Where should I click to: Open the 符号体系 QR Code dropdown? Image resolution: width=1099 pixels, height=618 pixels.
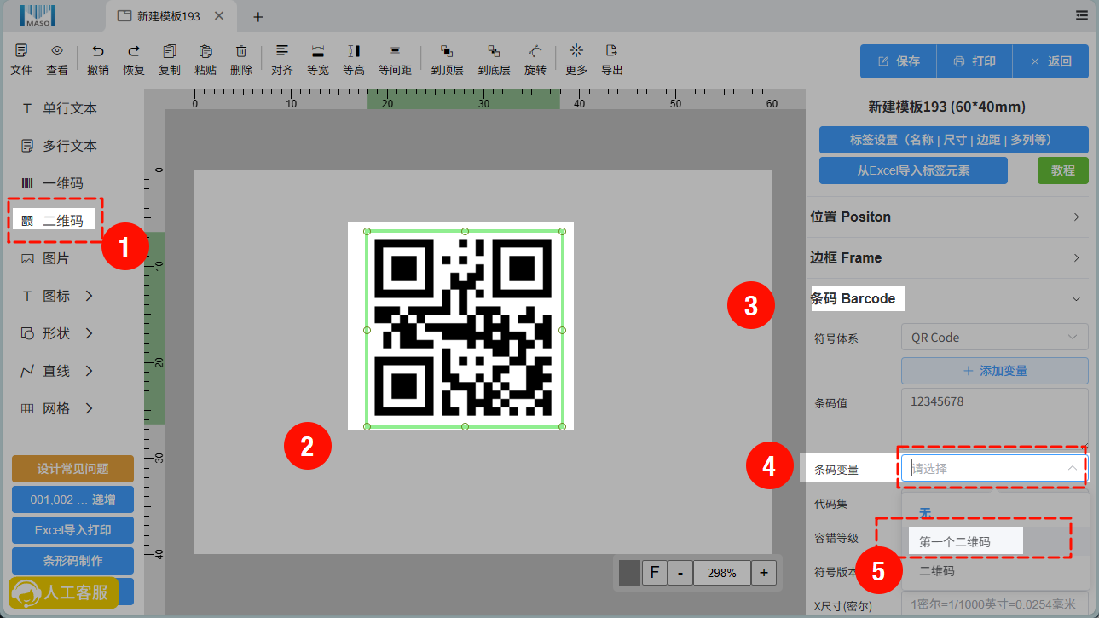(994, 338)
